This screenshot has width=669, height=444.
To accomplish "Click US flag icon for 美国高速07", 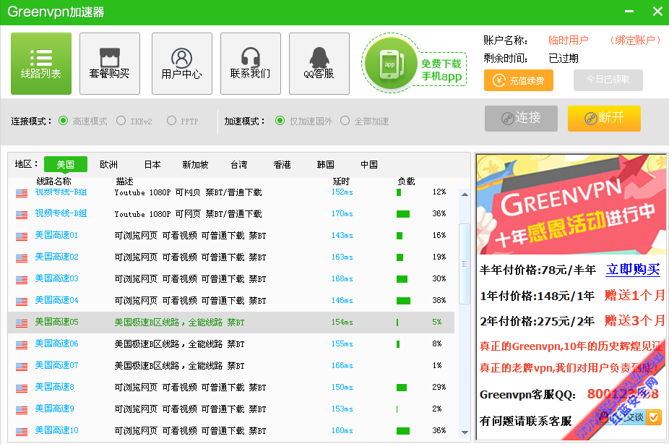I will (22, 367).
